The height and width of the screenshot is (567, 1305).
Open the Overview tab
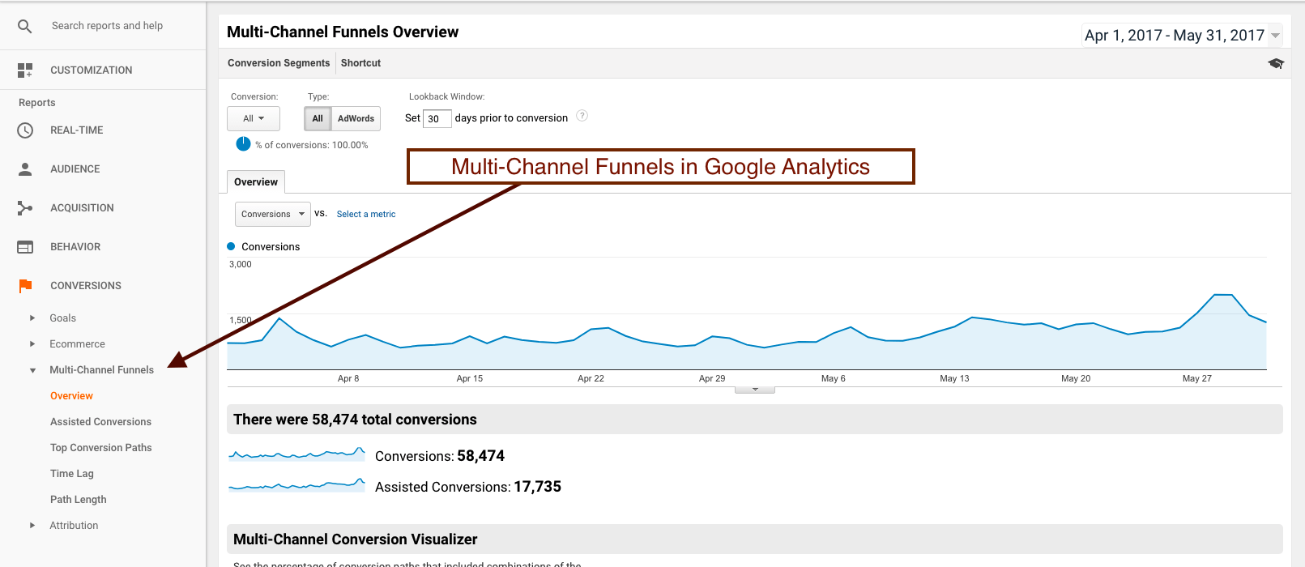(256, 182)
